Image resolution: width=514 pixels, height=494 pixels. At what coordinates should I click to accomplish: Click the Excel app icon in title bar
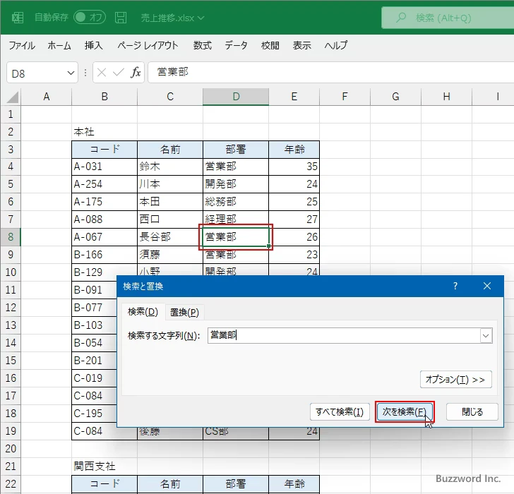point(17,17)
